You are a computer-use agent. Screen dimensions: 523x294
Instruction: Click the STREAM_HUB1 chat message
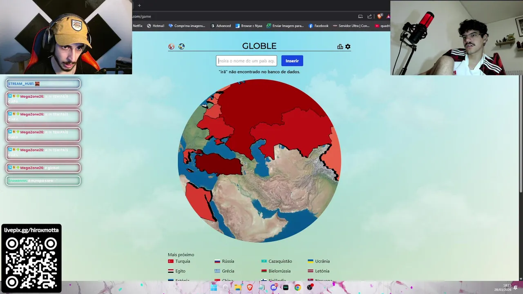tap(43, 84)
